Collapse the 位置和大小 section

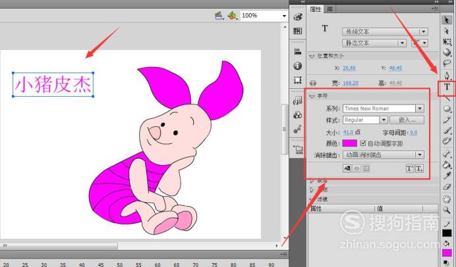coord(312,56)
